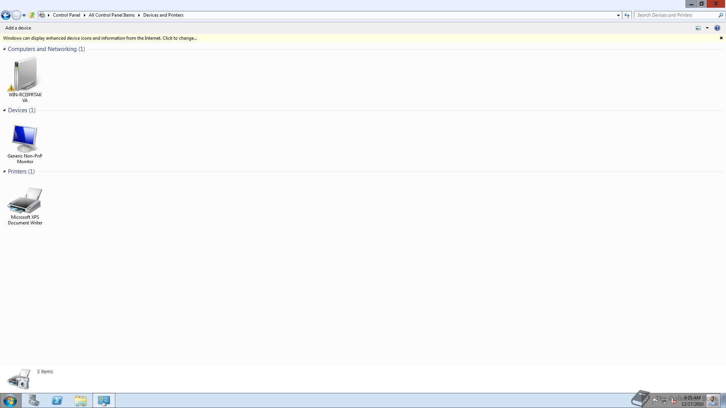
Task: Open more view options dropdown arrow
Action: 707,28
